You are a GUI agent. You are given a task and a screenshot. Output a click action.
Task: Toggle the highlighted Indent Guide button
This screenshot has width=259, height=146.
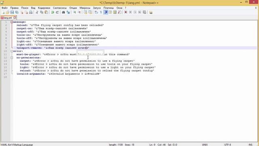[106, 12]
